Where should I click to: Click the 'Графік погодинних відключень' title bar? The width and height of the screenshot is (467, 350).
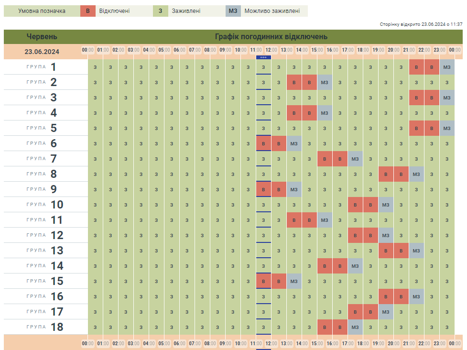(271, 37)
